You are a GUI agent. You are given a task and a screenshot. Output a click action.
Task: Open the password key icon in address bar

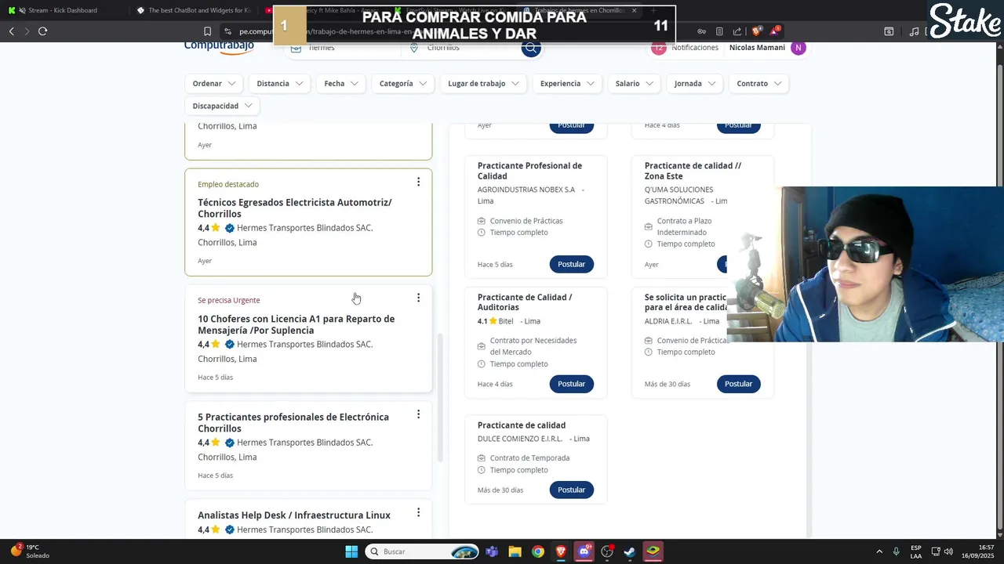pos(701,31)
